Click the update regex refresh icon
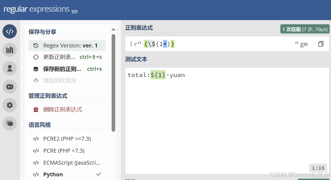Image resolution: width=331 pixels, height=180 pixels. [x=36, y=57]
